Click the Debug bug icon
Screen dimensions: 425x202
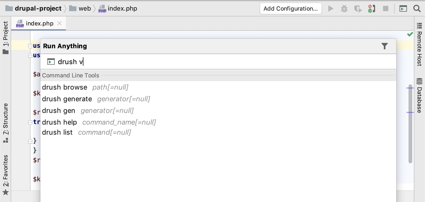coord(344,9)
